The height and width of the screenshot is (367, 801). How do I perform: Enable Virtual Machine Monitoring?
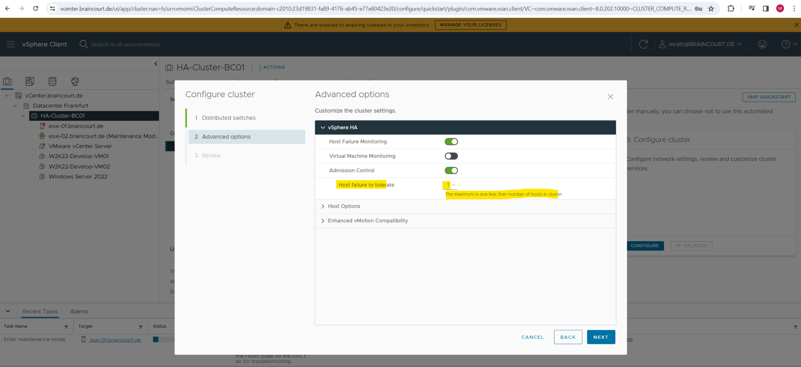[451, 156]
